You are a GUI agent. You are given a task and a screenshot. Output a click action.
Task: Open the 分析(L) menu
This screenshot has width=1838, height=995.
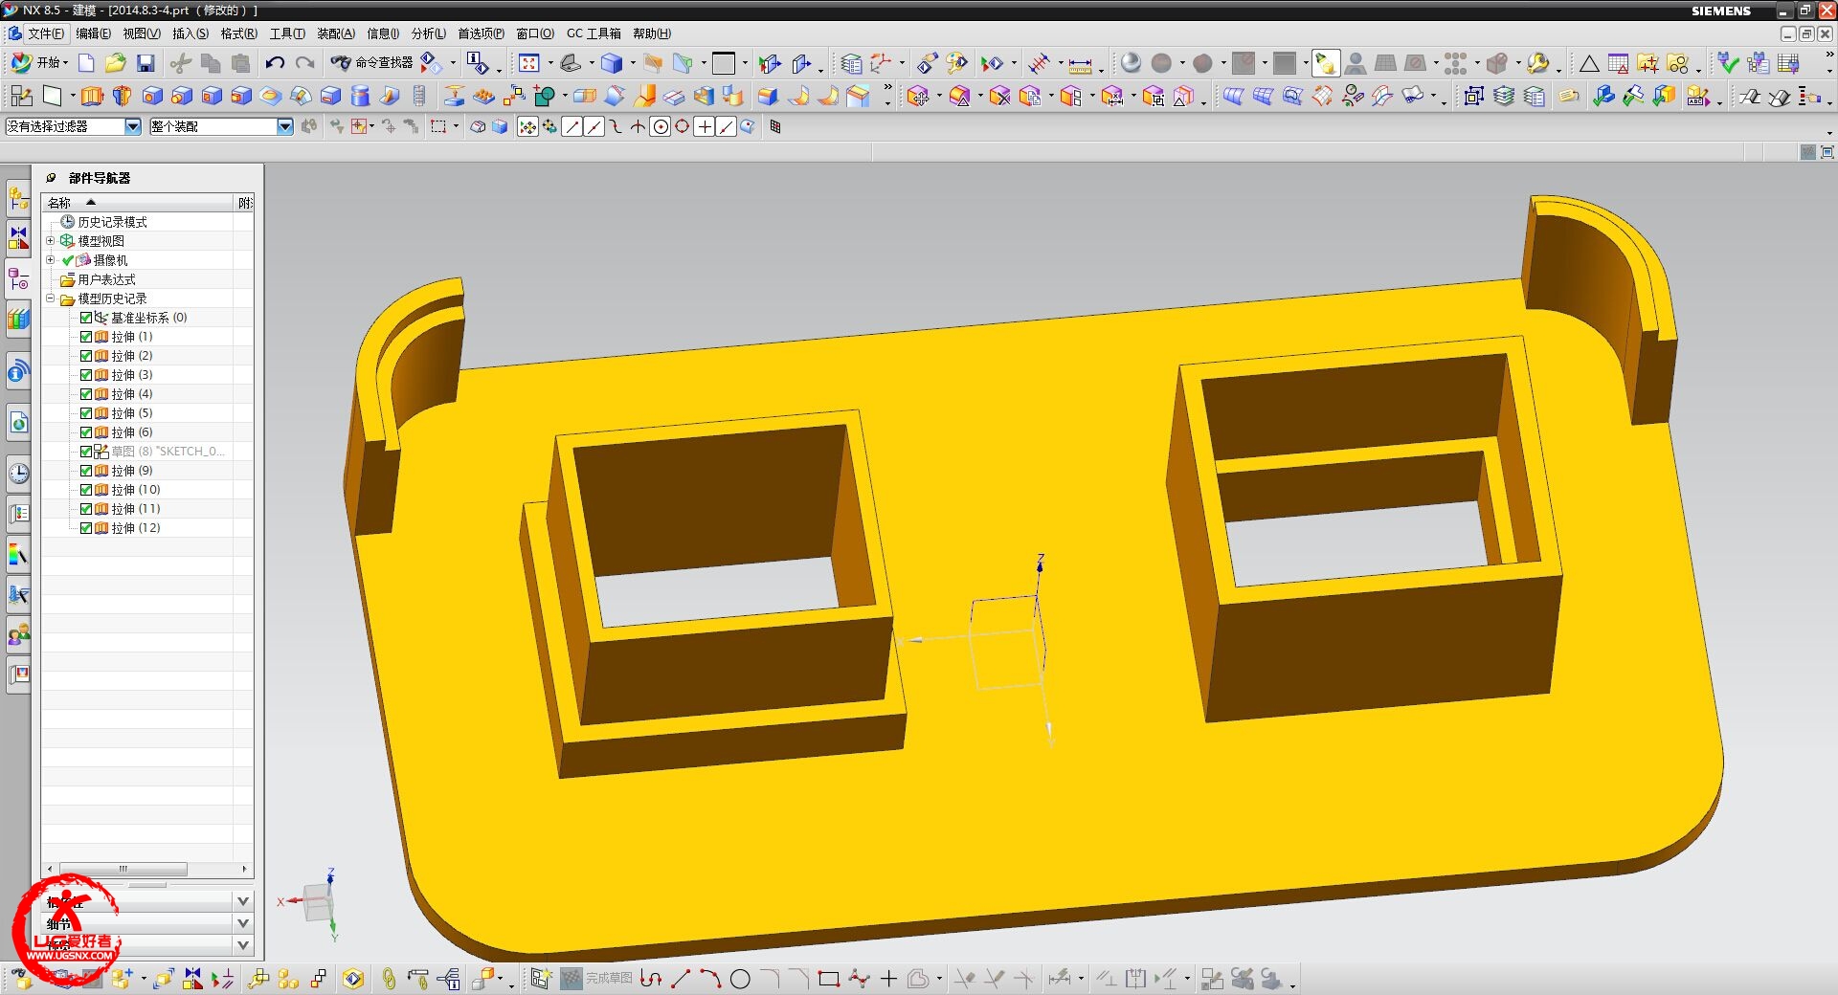(x=429, y=33)
